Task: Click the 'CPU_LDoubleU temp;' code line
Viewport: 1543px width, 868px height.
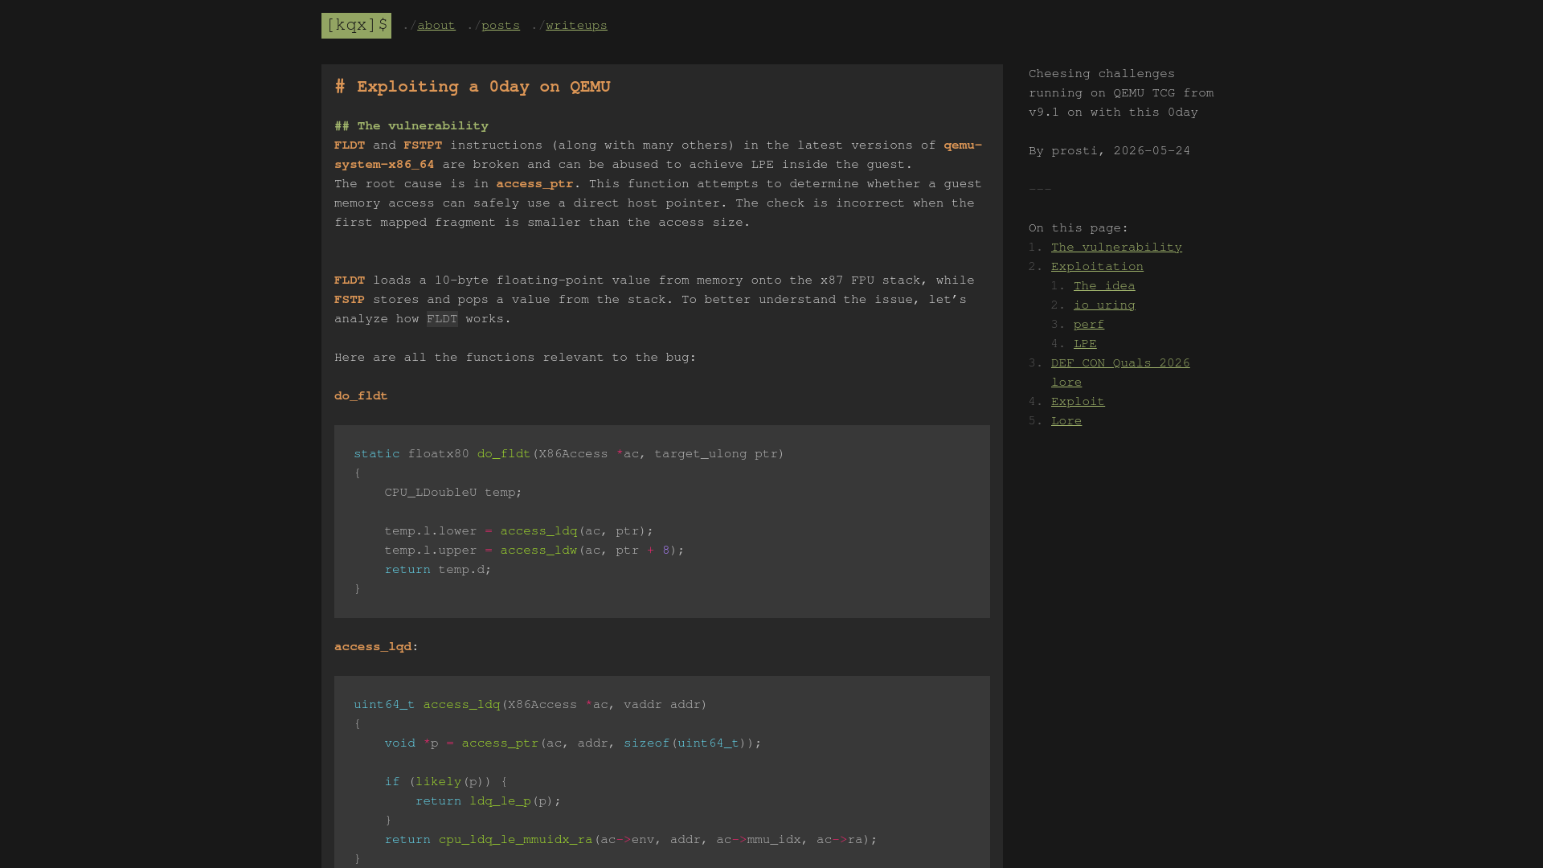Action: (453, 493)
